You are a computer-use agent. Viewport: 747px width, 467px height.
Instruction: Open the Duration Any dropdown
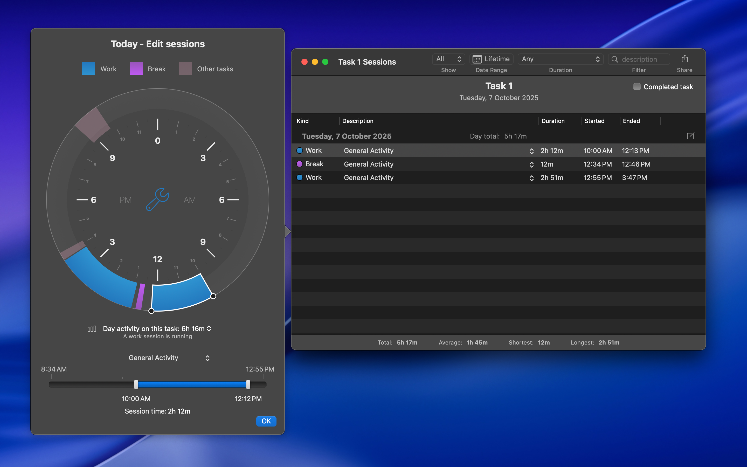[x=560, y=59]
